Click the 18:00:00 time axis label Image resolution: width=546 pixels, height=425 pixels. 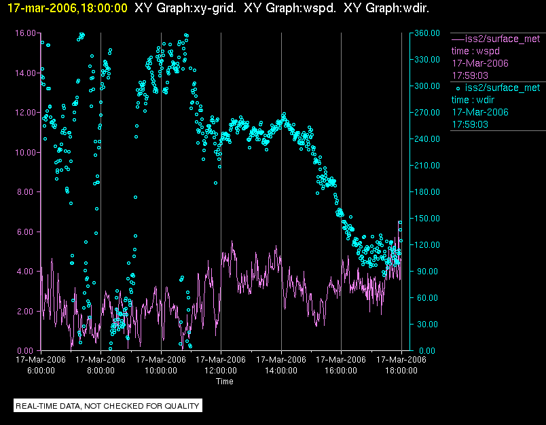pyautogui.click(x=401, y=371)
